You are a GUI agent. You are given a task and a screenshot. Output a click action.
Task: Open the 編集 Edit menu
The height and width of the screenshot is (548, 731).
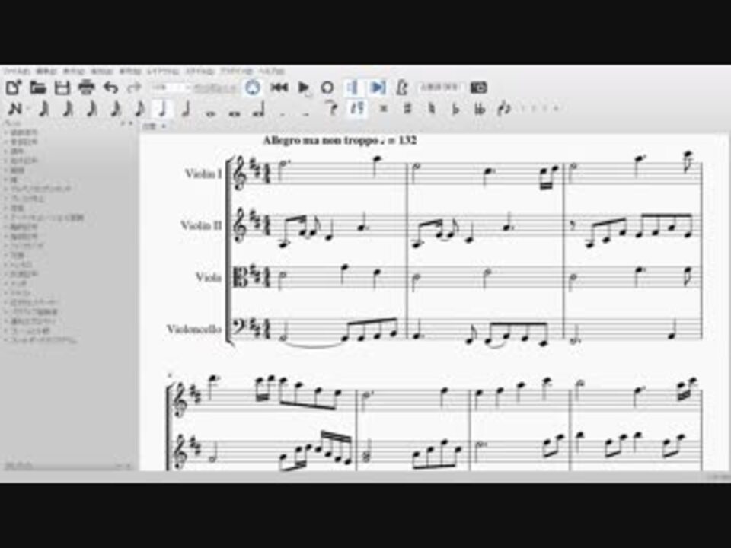[46, 72]
